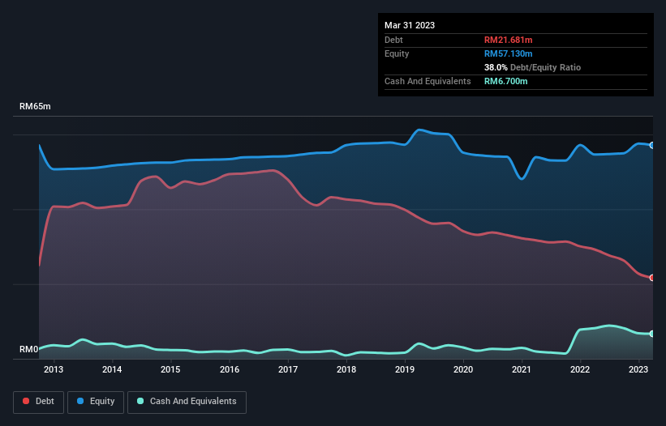This screenshot has width=666, height=426.
Task: Click the 2018 x-axis label
Action: click(346, 369)
